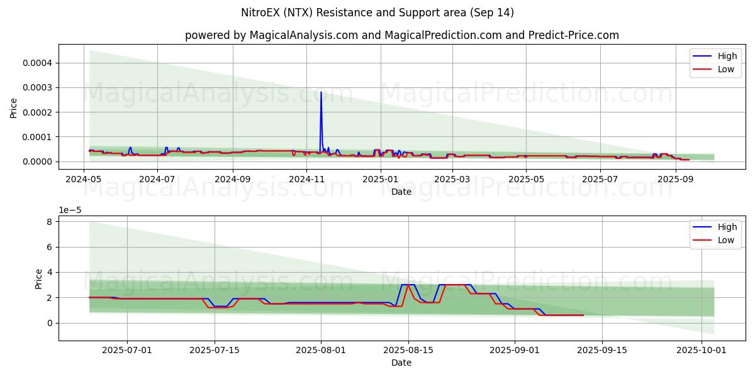This screenshot has height=377, width=755.
Task: Click the top chart 'Price' axis title
Action: (x=14, y=108)
